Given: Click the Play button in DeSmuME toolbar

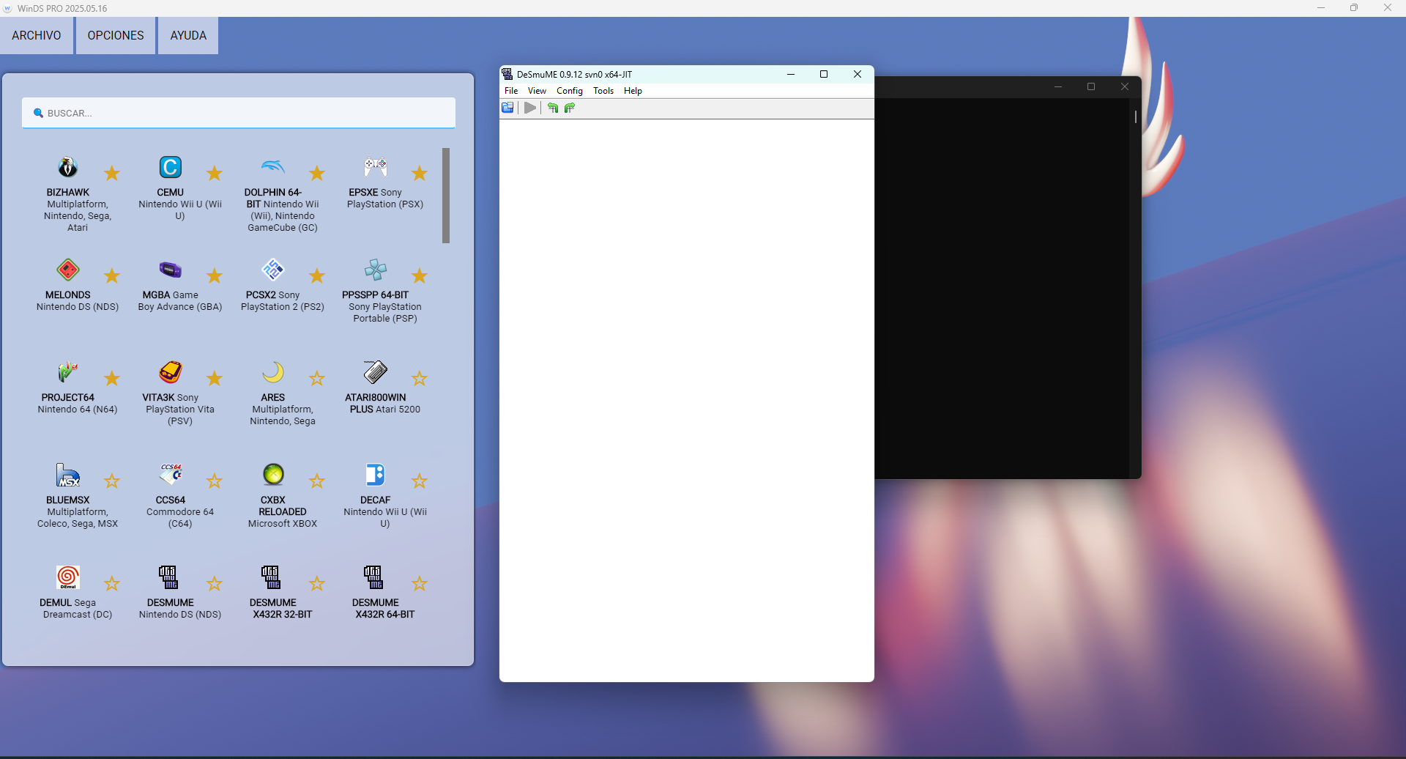Looking at the screenshot, I should [530, 108].
